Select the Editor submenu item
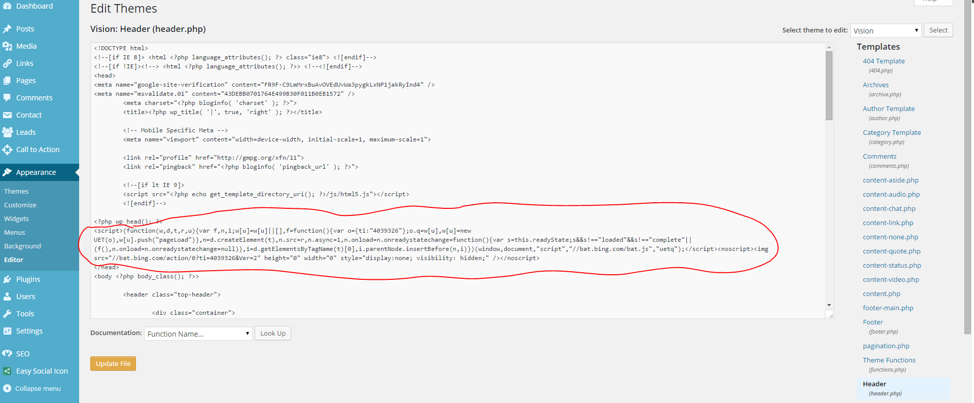This screenshot has width=974, height=403. [14, 260]
